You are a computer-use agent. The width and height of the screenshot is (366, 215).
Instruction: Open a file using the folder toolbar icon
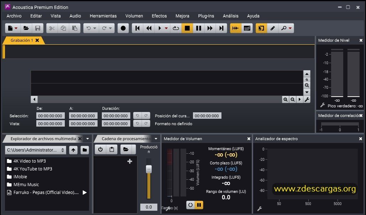26,28
